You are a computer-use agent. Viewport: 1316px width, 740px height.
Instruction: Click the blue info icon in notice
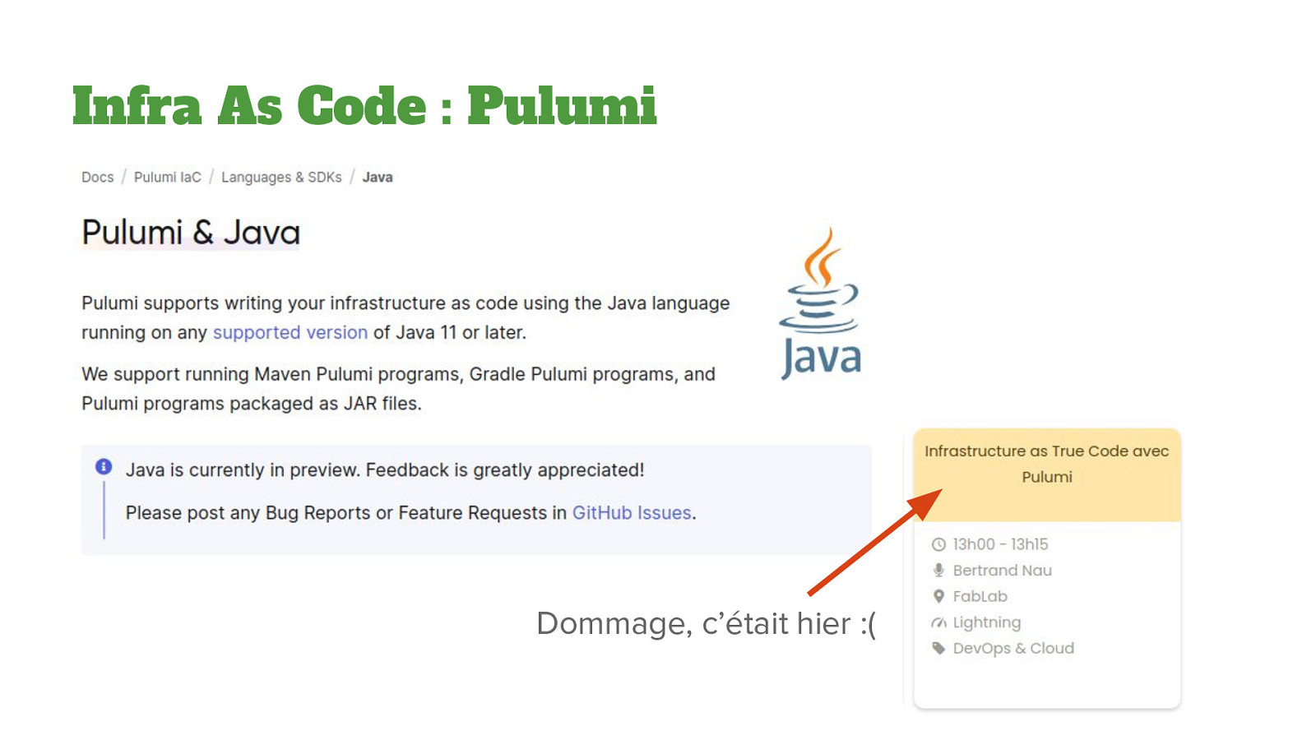click(104, 467)
